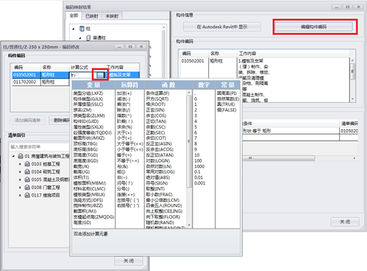This screenshot has width=367, height=271.
Task: Choose constant 圆周率(PI)
Action: pyautogui.click(x=226, y=93)
